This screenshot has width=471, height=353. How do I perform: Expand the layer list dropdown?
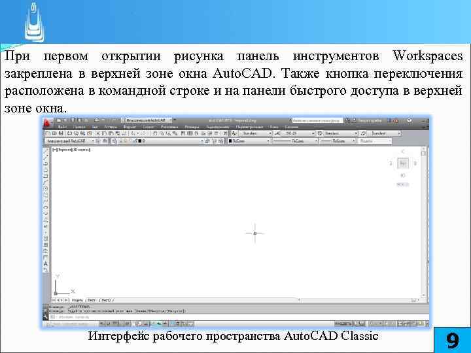pos(202,141)
